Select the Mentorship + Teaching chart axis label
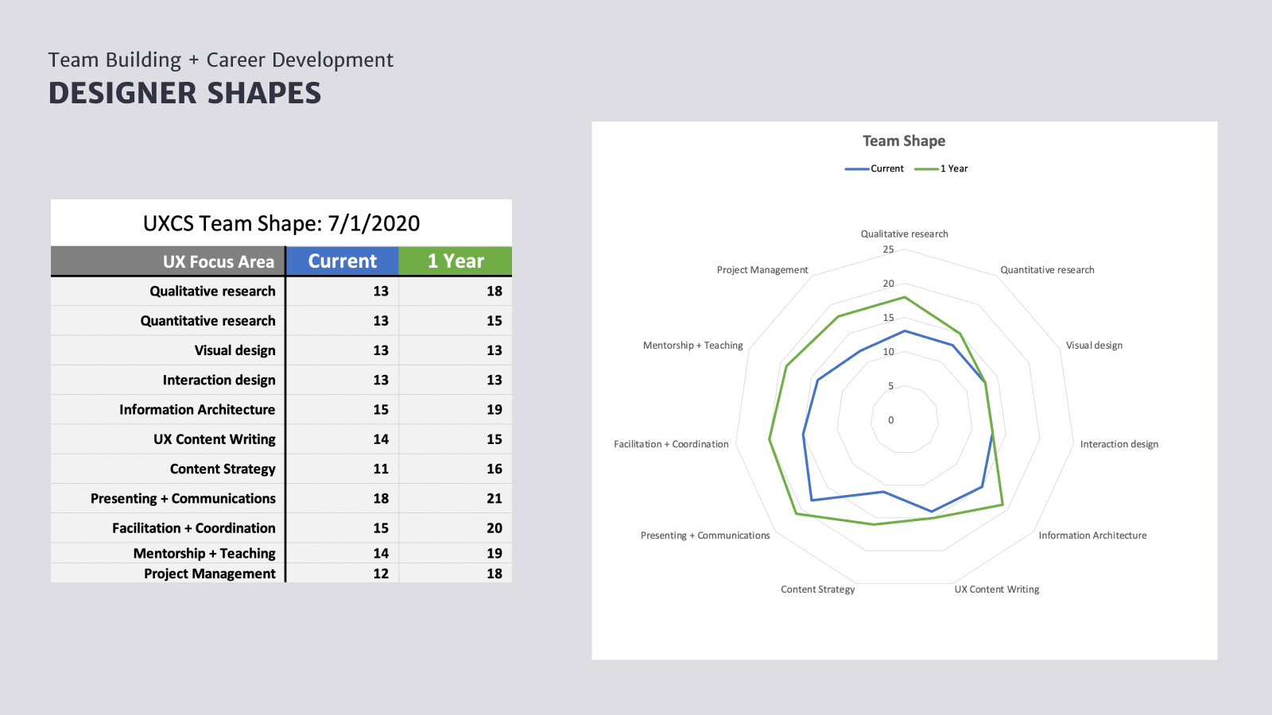 coord(692,346)
